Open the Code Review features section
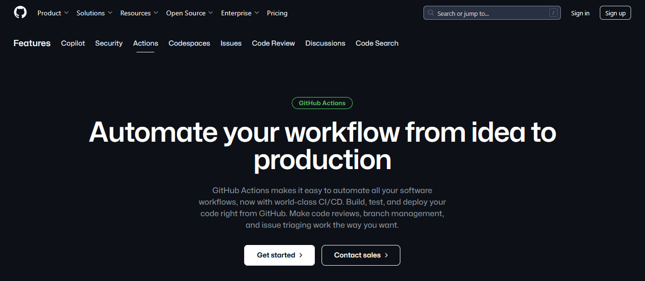 point(273,43)
